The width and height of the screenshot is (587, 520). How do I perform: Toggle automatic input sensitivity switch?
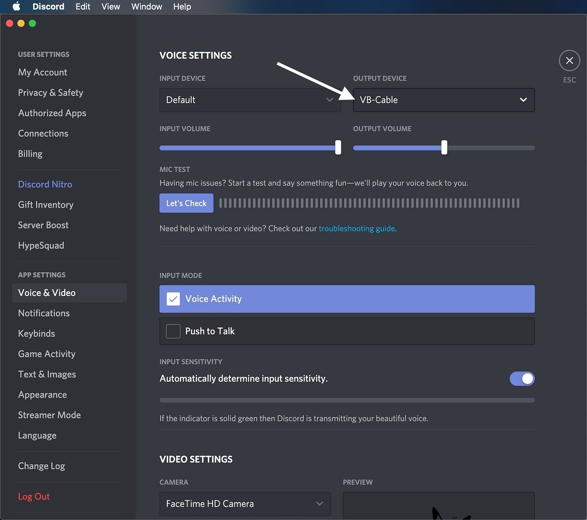(x=522, y=379)
